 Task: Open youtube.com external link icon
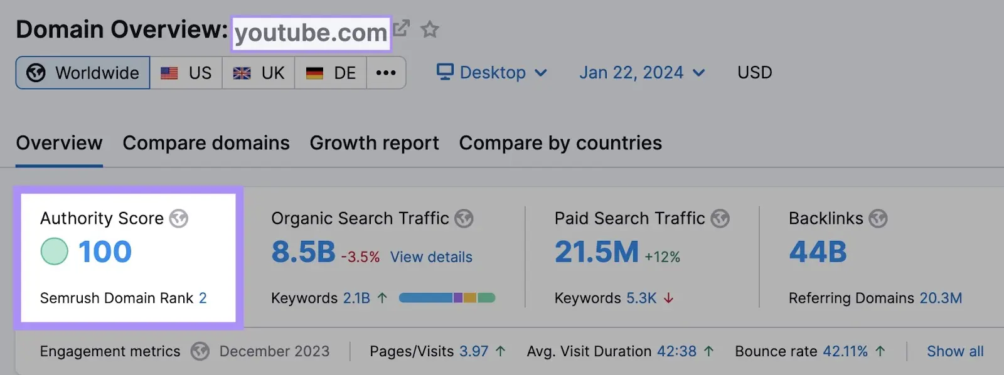(x=401, y=28)
